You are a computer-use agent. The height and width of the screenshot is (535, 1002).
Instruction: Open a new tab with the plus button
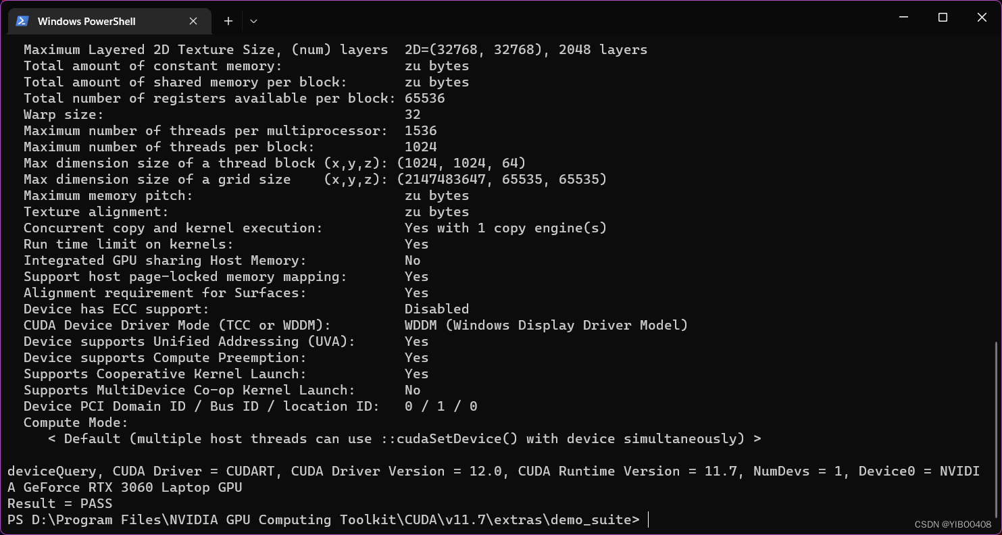tap(228, 21)
